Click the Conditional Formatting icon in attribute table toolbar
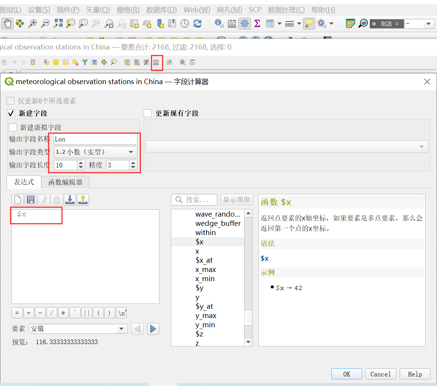 (x=169, y=62)
